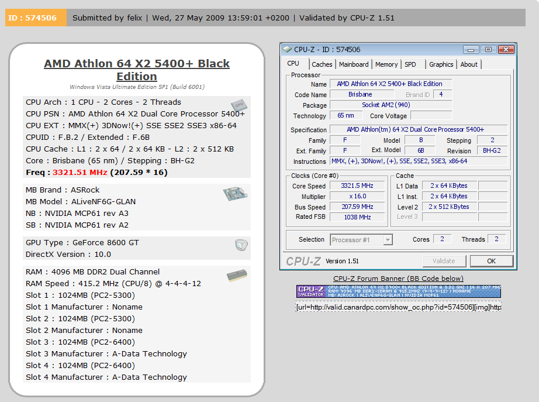Click the Level 2 2 x 512 KBytes value

pos(450,207)
